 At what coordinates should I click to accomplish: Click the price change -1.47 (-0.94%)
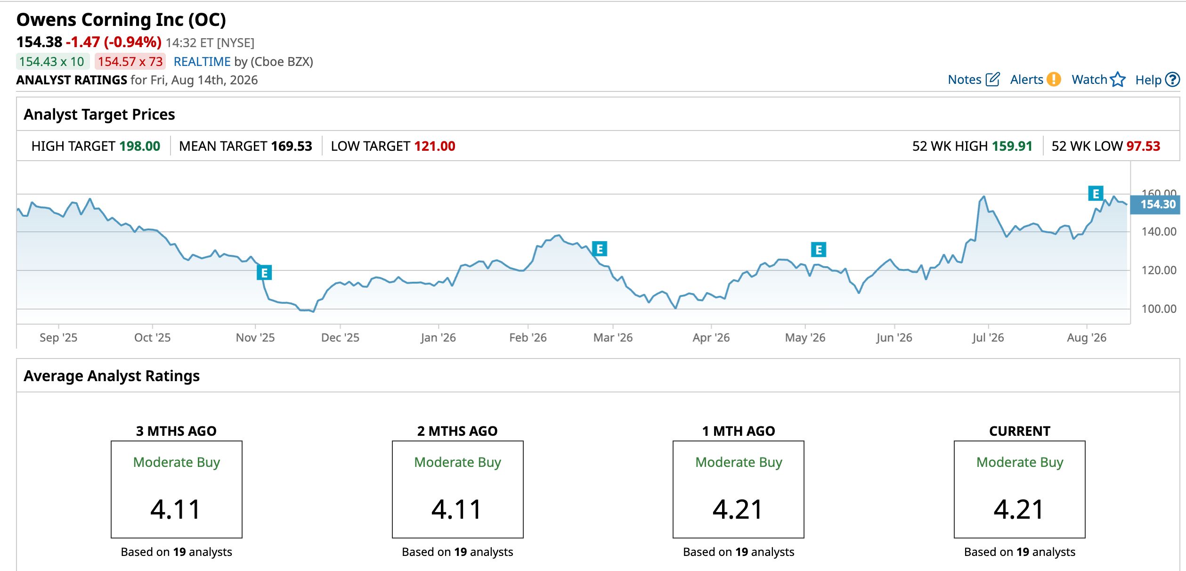pyautogui.click(x=114, y=42)
